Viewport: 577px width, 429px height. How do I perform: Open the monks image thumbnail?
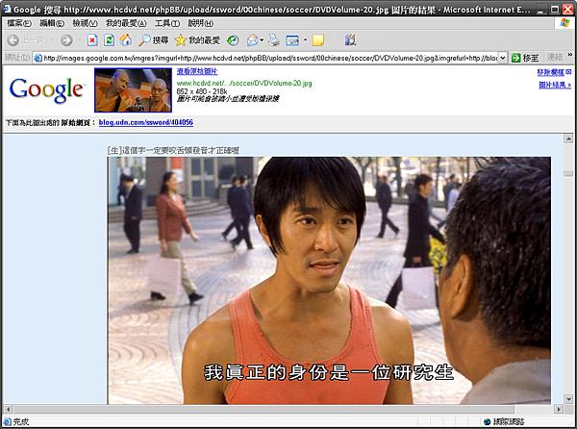click(134, 89)
